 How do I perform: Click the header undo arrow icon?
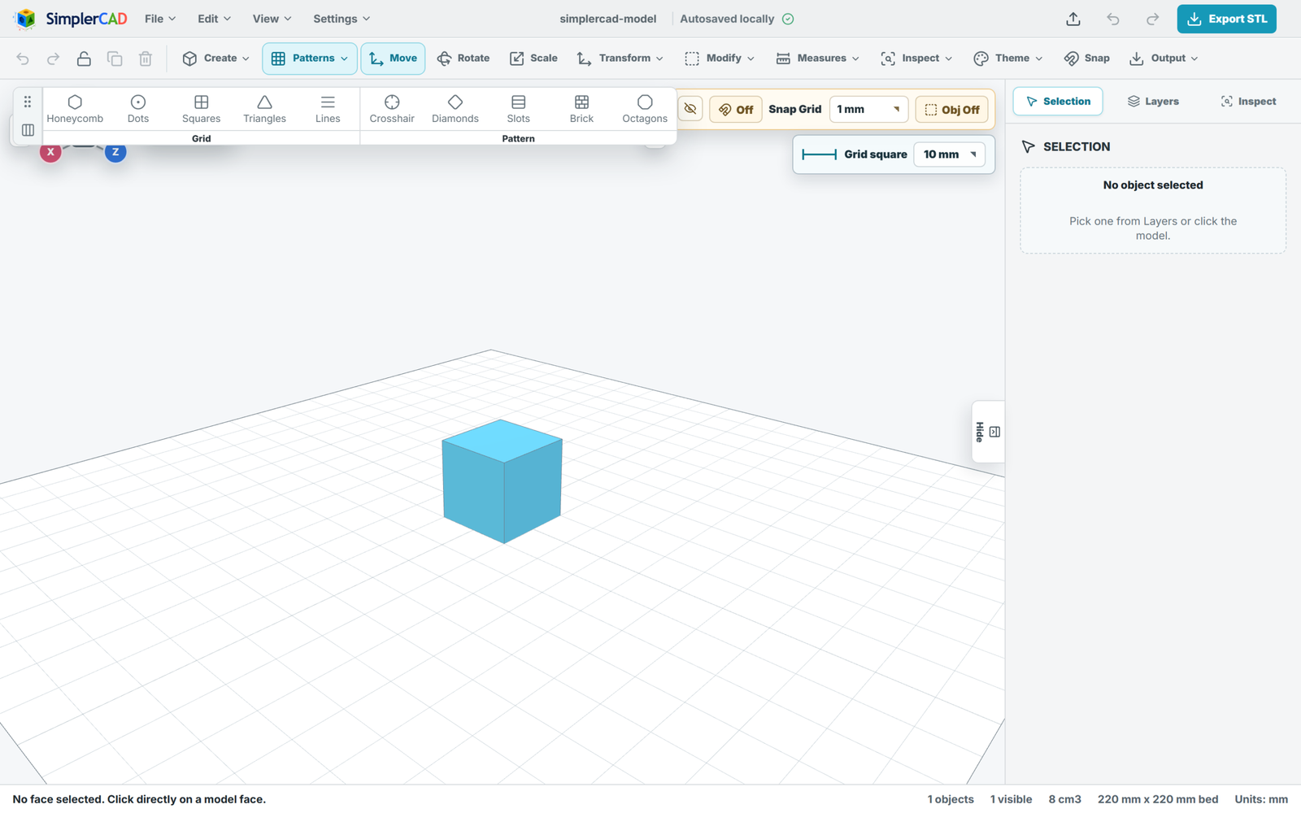[1113, 19]
